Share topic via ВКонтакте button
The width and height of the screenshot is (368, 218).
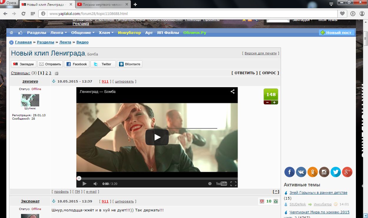click(130, 64)
